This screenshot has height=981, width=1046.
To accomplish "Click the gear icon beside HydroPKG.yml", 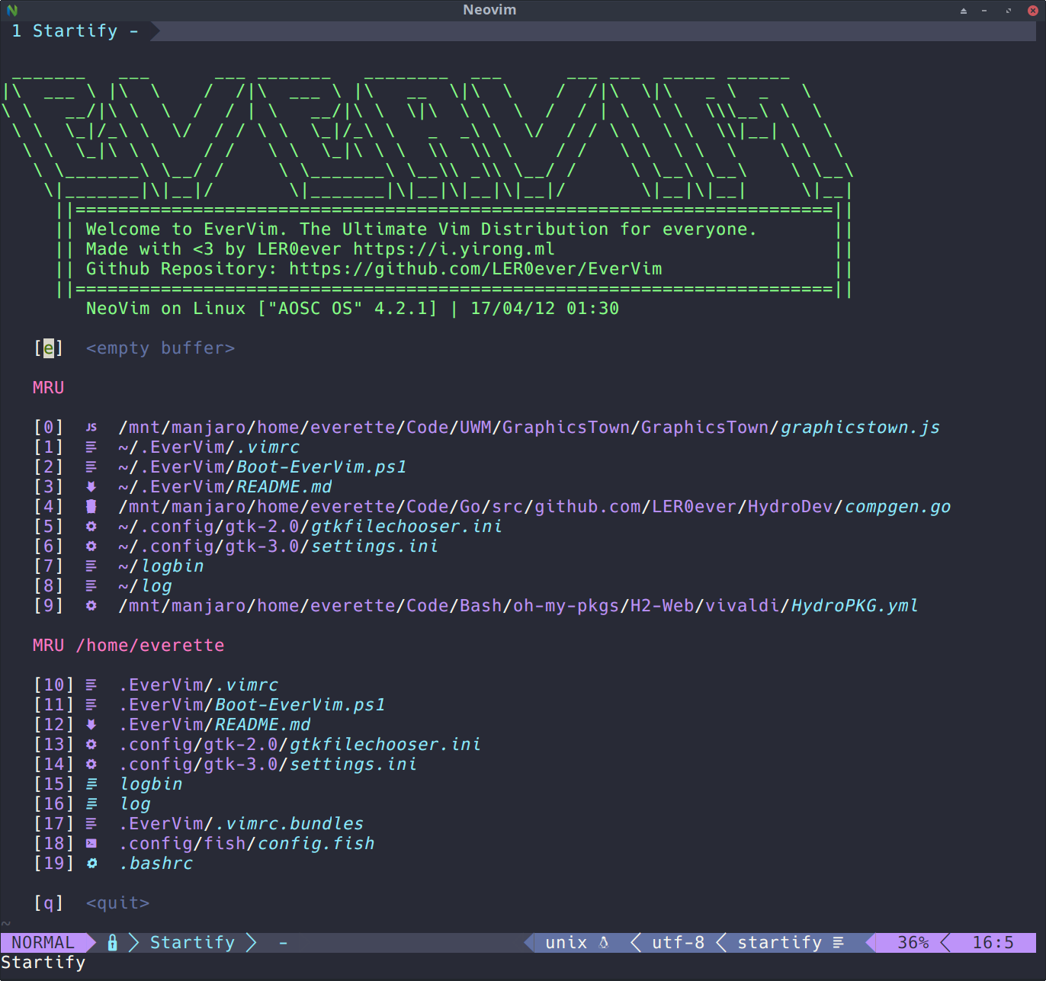I will point(91,606).
